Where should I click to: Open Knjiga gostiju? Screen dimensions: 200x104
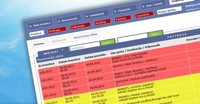click(x=169, y=10)
